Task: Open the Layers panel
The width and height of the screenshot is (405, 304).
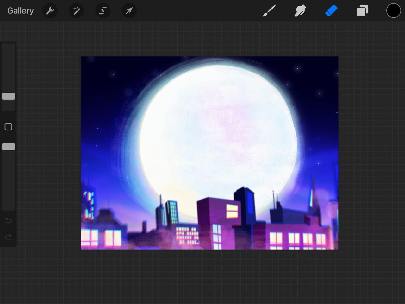Action: click(x=362, y=10)
